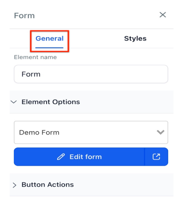Focus the Element name input field
This screenshot has height=201, width=182.
pyautogui.click(x=91, y=74)
